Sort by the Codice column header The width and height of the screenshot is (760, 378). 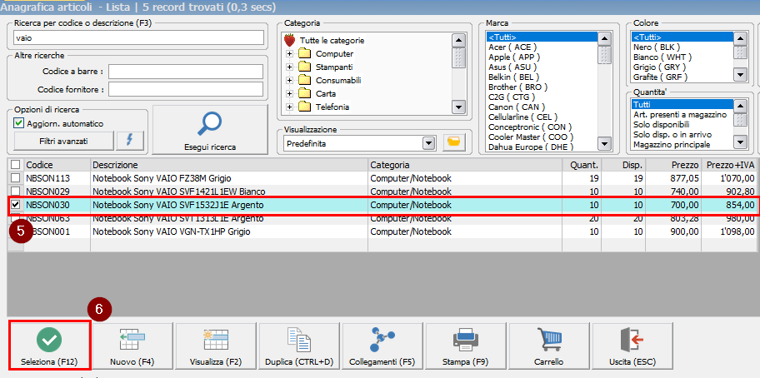tap(57, 164)
